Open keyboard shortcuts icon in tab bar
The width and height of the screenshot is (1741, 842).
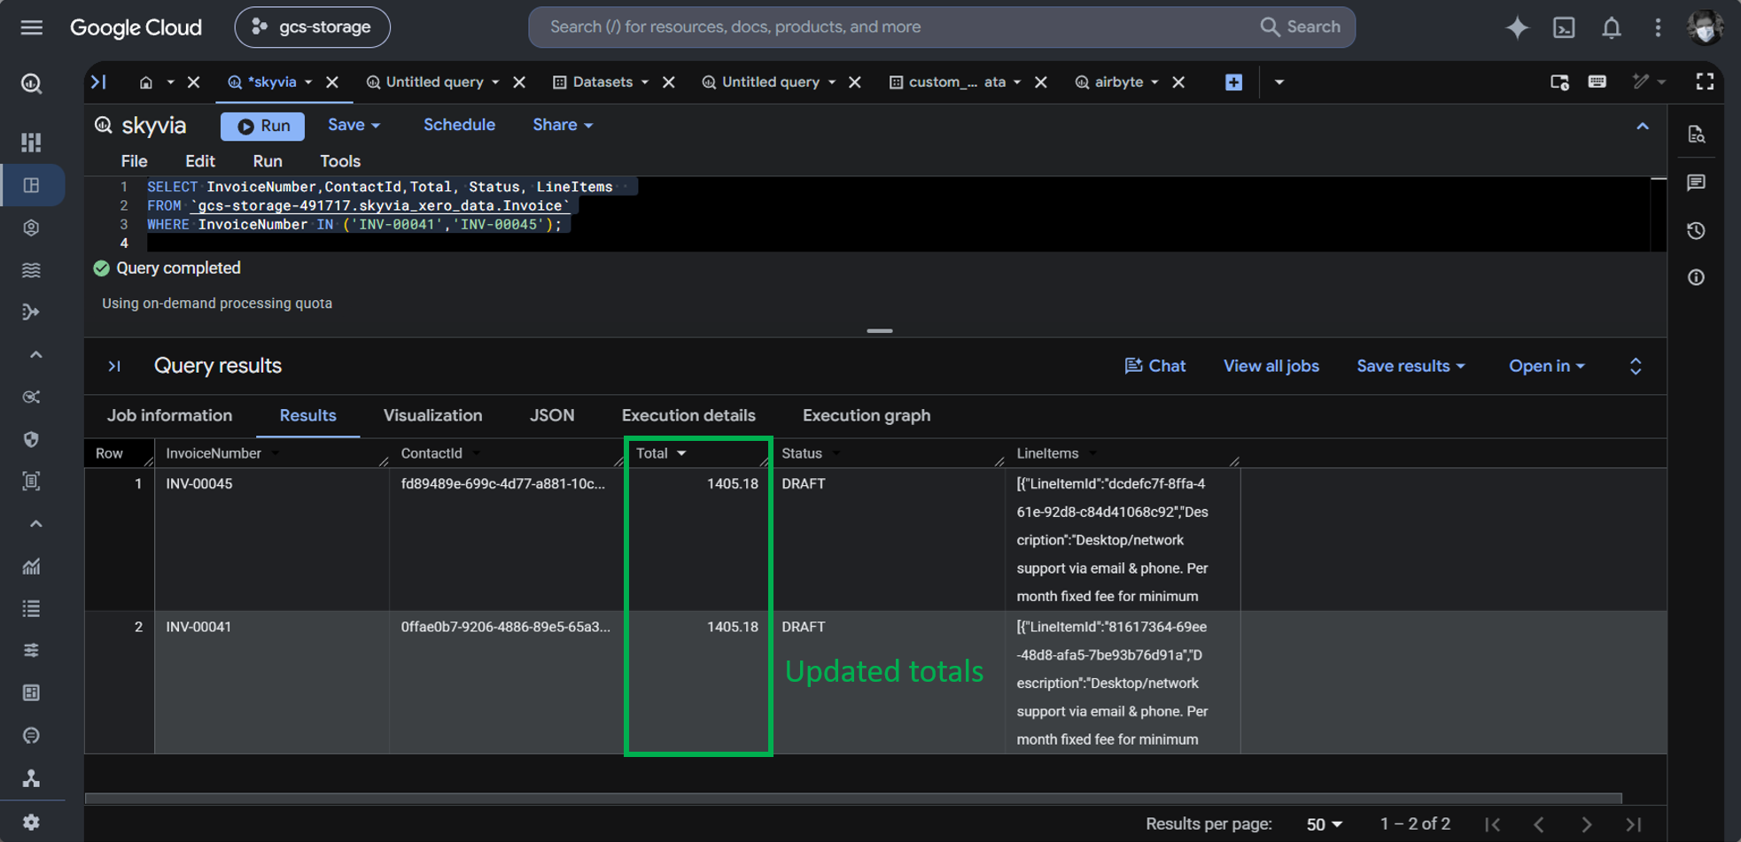(1597, 82)
